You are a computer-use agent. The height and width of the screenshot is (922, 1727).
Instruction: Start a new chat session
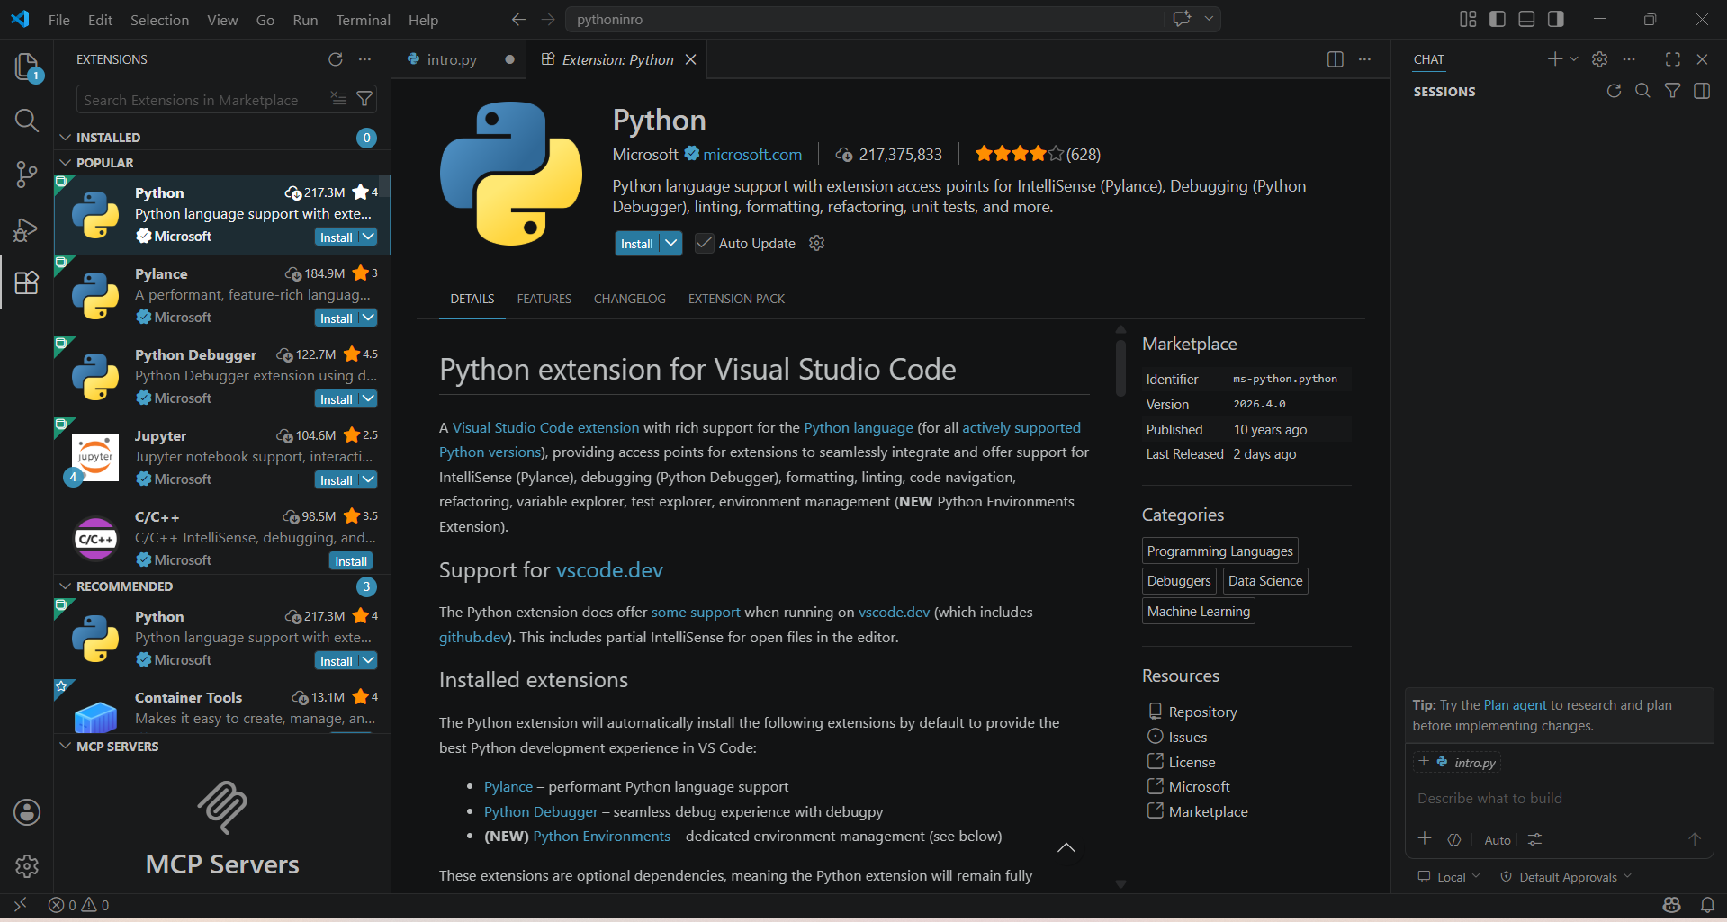(1554, 59)
